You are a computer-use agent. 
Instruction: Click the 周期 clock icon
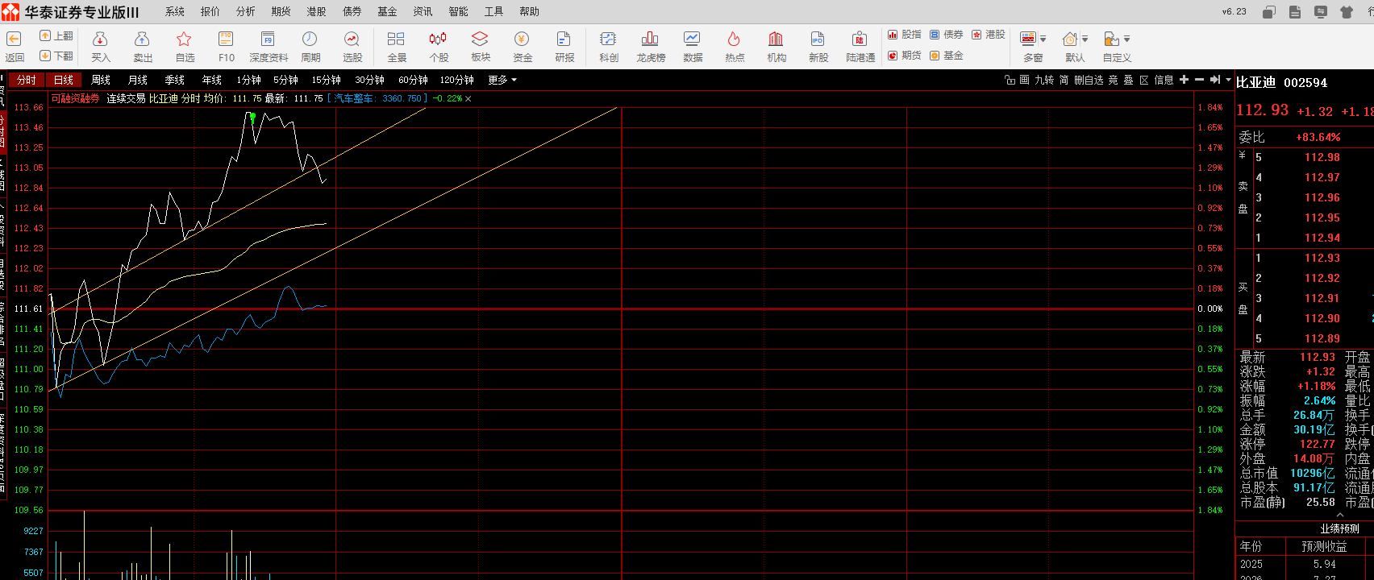[310, 39]
